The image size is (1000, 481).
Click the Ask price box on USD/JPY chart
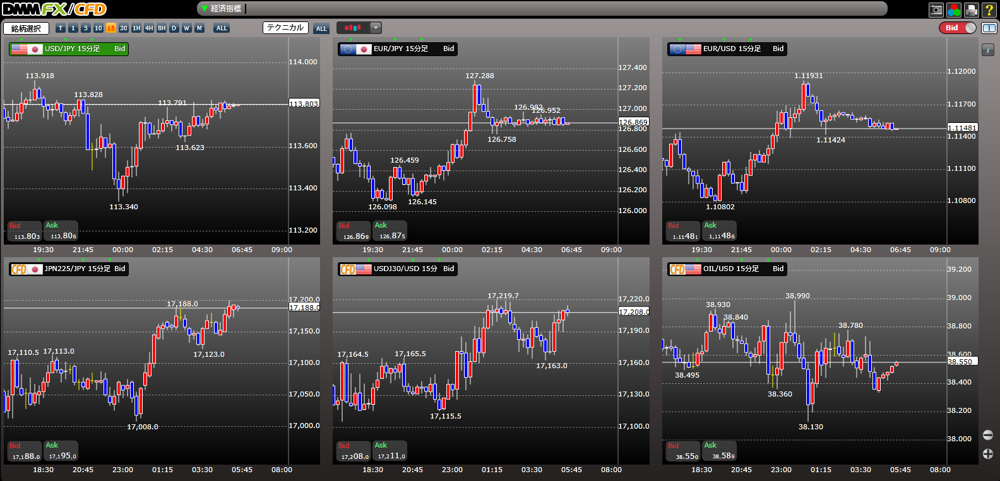point(61,231)
